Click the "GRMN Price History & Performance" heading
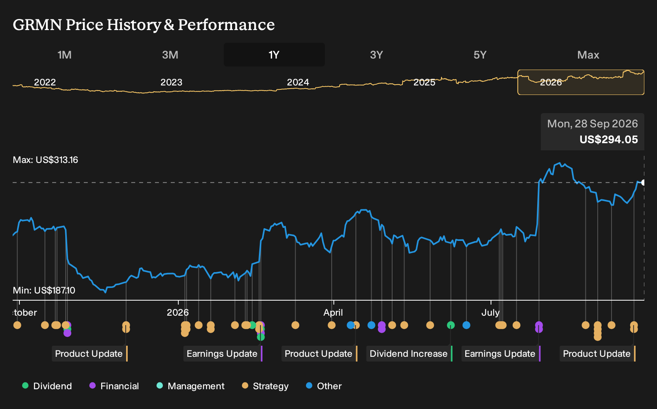Viewport: 657px width, 409px height. [144, 25]
